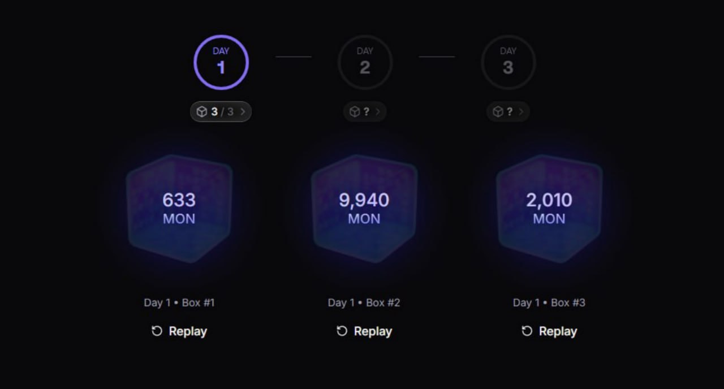
Task: Click the replay arrow icon under Box #2
Action: 342,331
